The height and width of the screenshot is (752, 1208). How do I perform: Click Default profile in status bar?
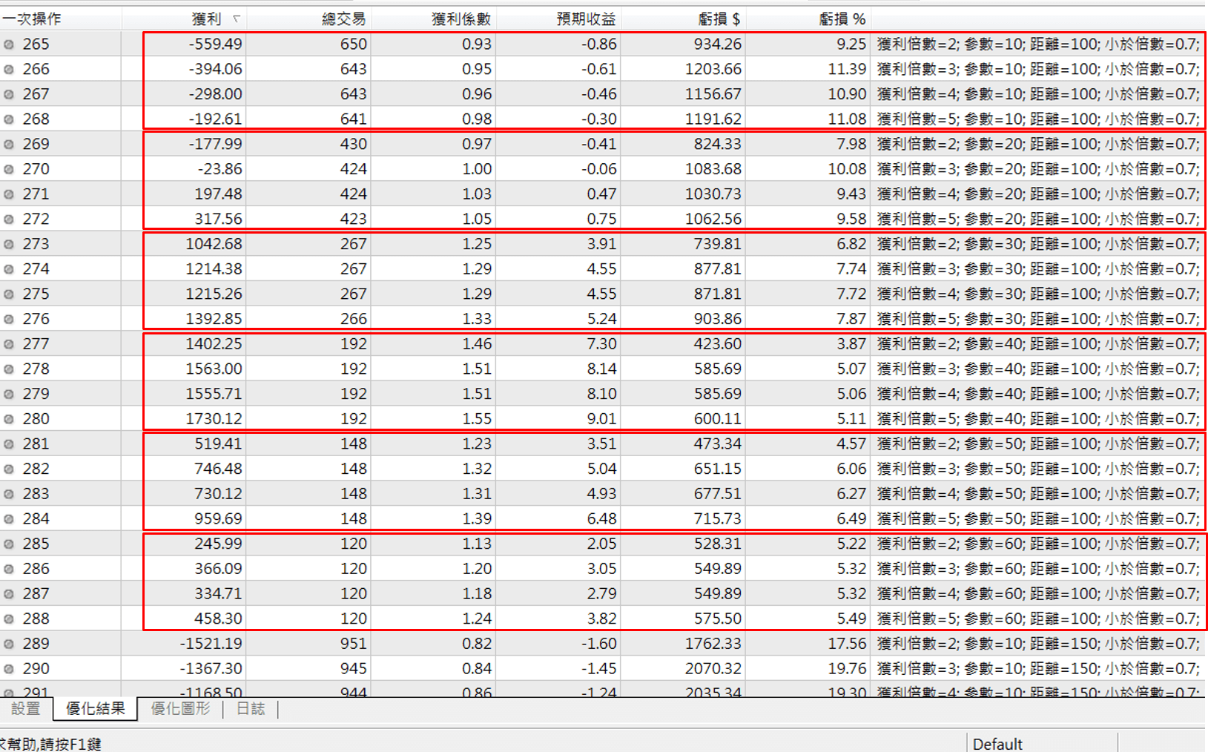pos(997,744)
